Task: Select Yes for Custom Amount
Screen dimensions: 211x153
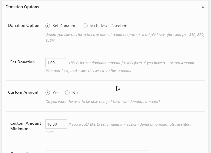Action: click(48, 93)
